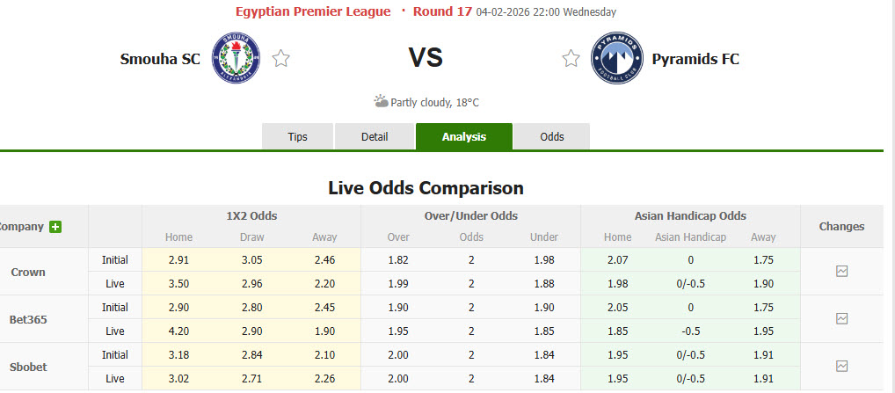Viewport: 895px width, 393px height.
Task: Click the Pyramids FC team name
Action: pyautogui.click(x=695, y=60)
